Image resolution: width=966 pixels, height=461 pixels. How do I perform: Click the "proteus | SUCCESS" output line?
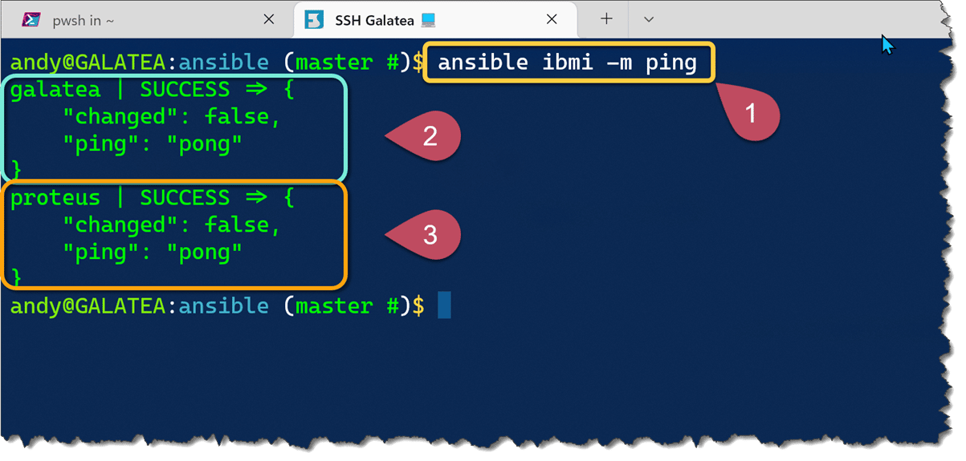tap(151, 198)
